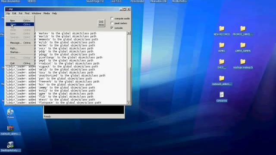
Task: Select the Meus documentos desktop label
Action: [10, 1]
